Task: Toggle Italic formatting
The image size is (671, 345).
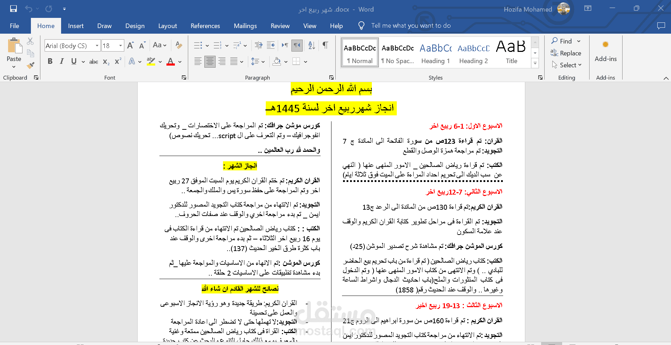Action: click(62, 61)
